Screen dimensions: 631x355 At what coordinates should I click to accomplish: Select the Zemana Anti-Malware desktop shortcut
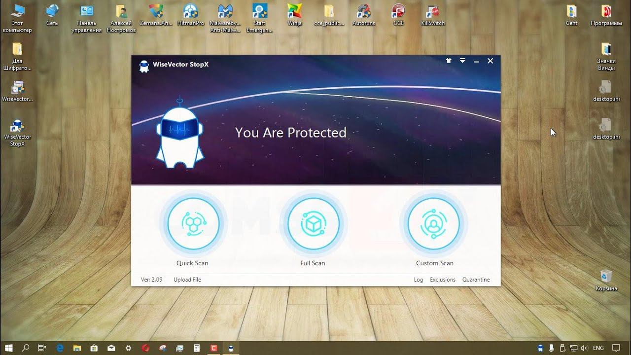156,15
